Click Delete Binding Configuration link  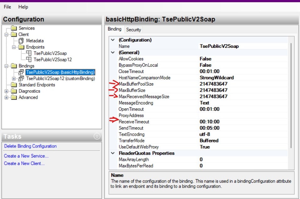[x=30, y=146]
